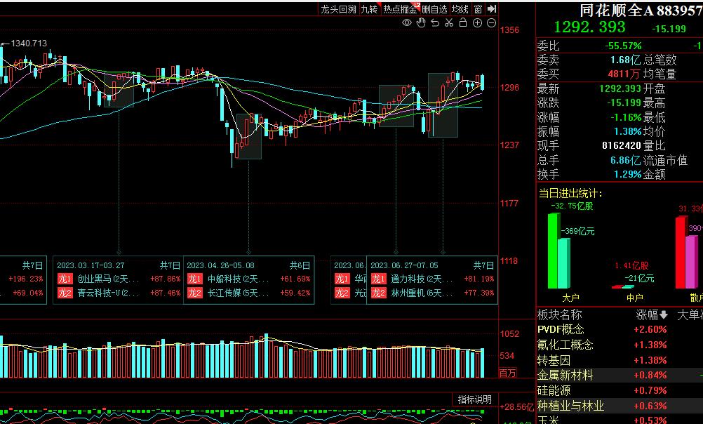Select the hand pan tool icon
The width and height of the screenshot is (703, 424).
click(x=420, y=23)
